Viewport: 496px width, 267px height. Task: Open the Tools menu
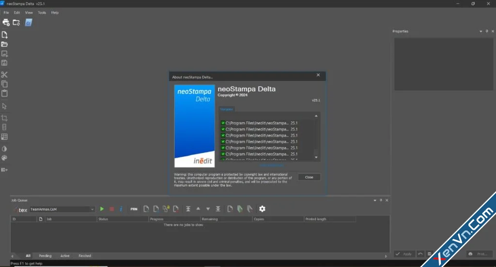(42, 13)
